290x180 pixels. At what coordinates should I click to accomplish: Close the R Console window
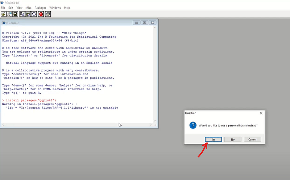point(152,23)
